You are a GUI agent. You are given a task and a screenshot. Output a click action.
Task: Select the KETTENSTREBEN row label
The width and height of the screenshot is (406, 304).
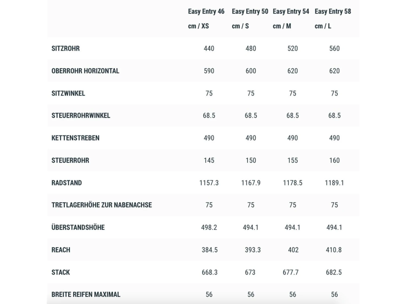coord(75,138)
